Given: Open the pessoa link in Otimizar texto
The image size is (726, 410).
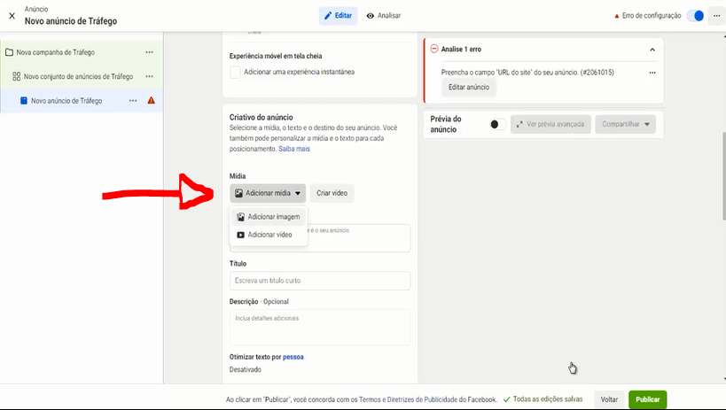Looking at the screenshot, I should coord(293,357).
